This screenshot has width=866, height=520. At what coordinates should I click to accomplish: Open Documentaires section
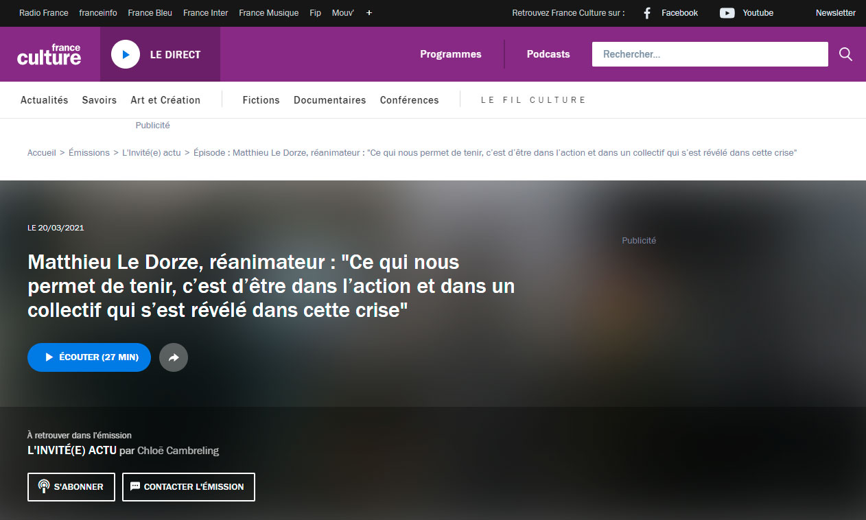pyautogui.click(x=330, y=100)
